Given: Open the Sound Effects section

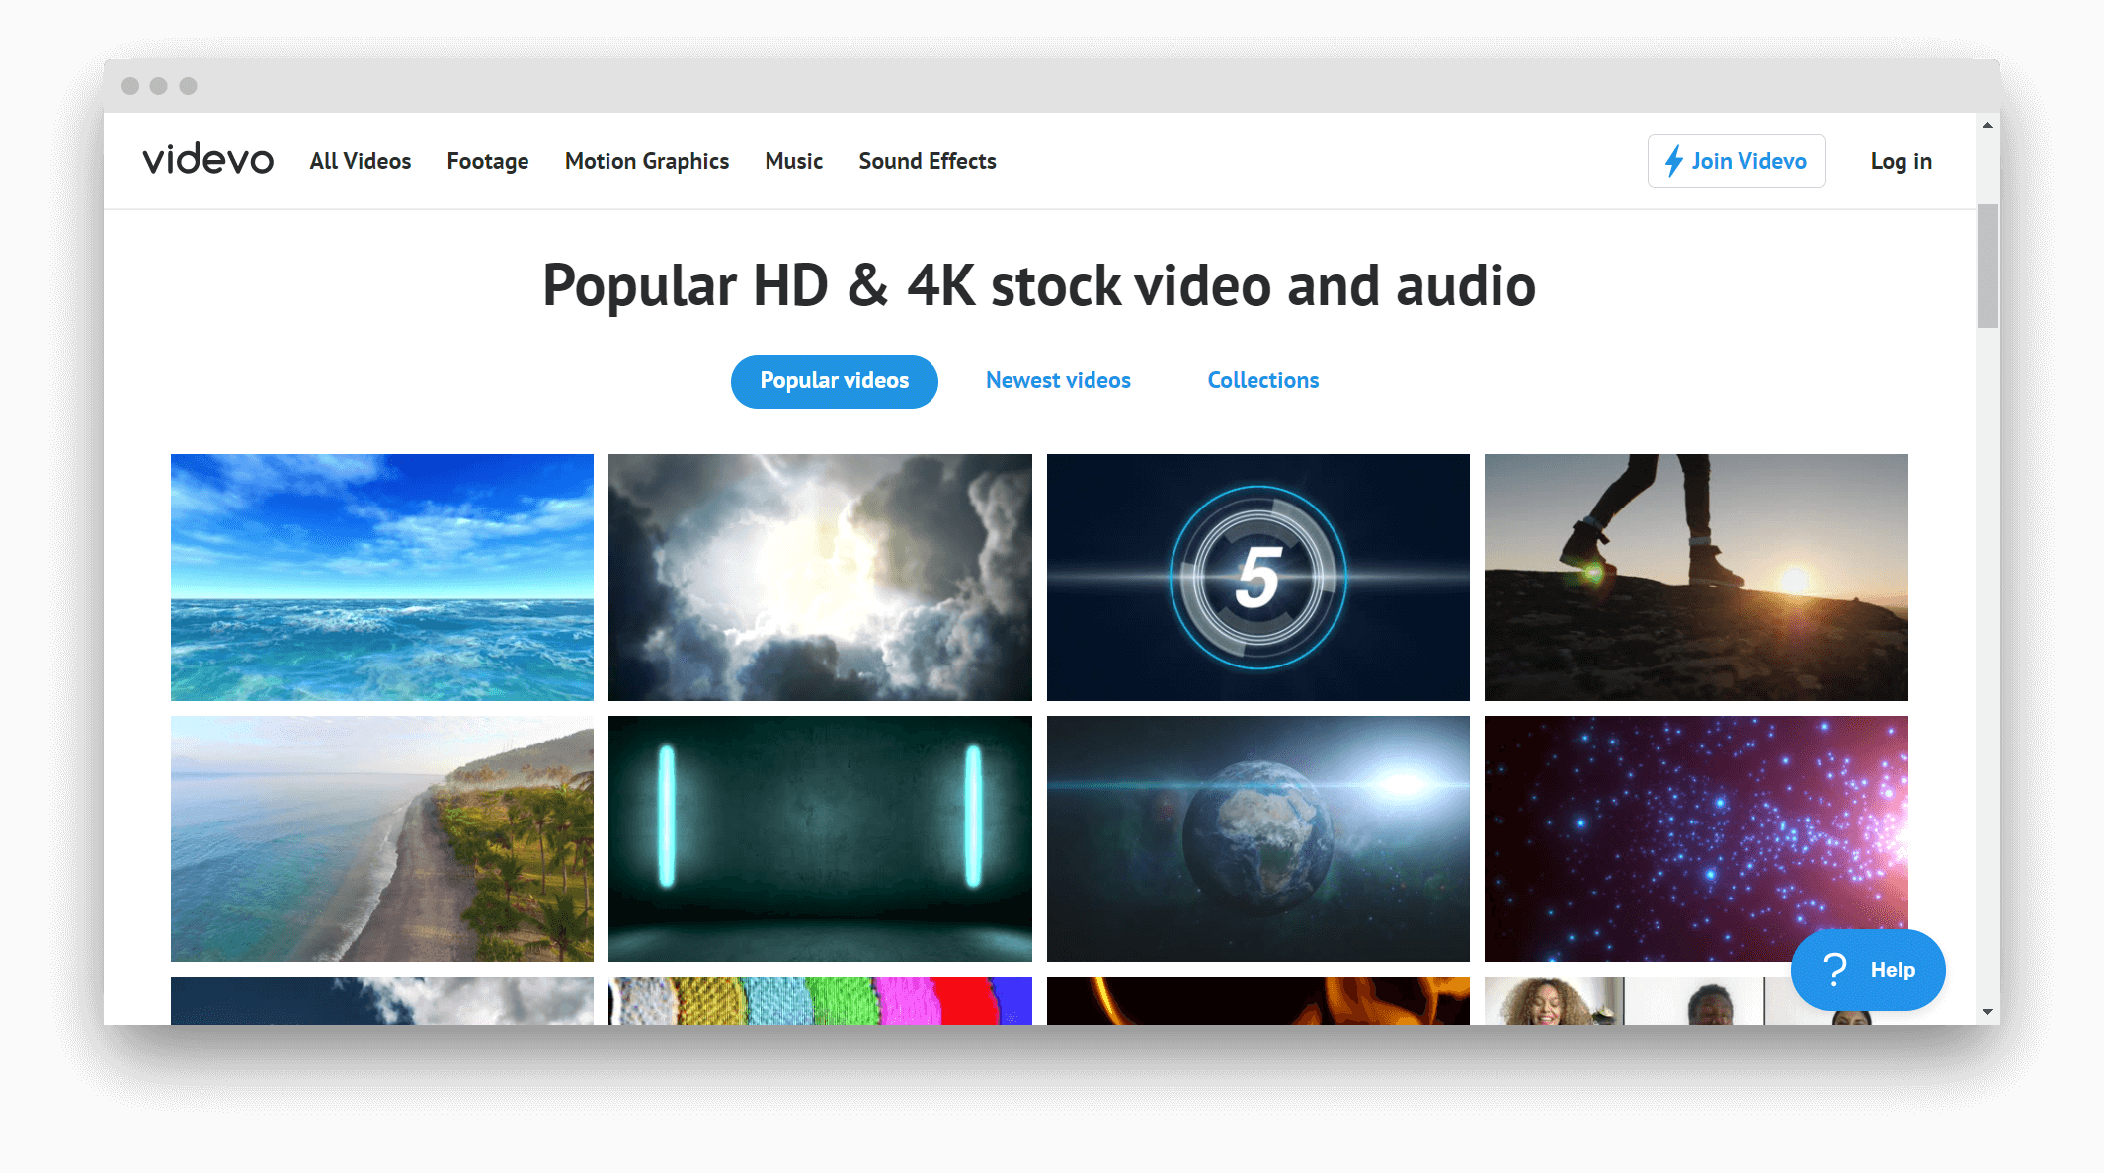Looking at the screenshot, I should click(x=927, y=161).
